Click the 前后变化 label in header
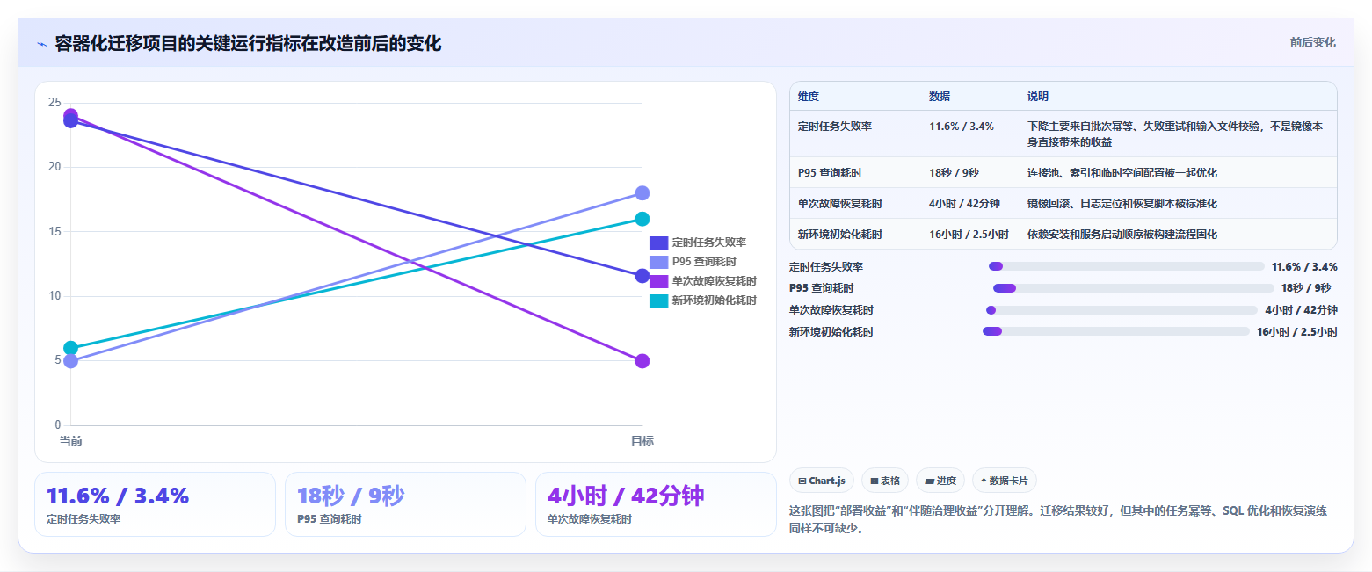1372x572 pixels. 1312,42
